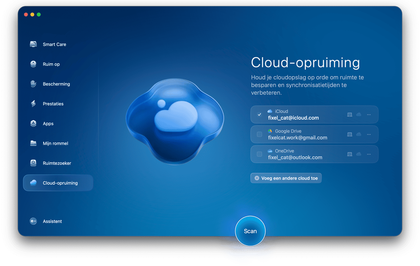Go to Ruim op in the sidebar

point(51,64)
